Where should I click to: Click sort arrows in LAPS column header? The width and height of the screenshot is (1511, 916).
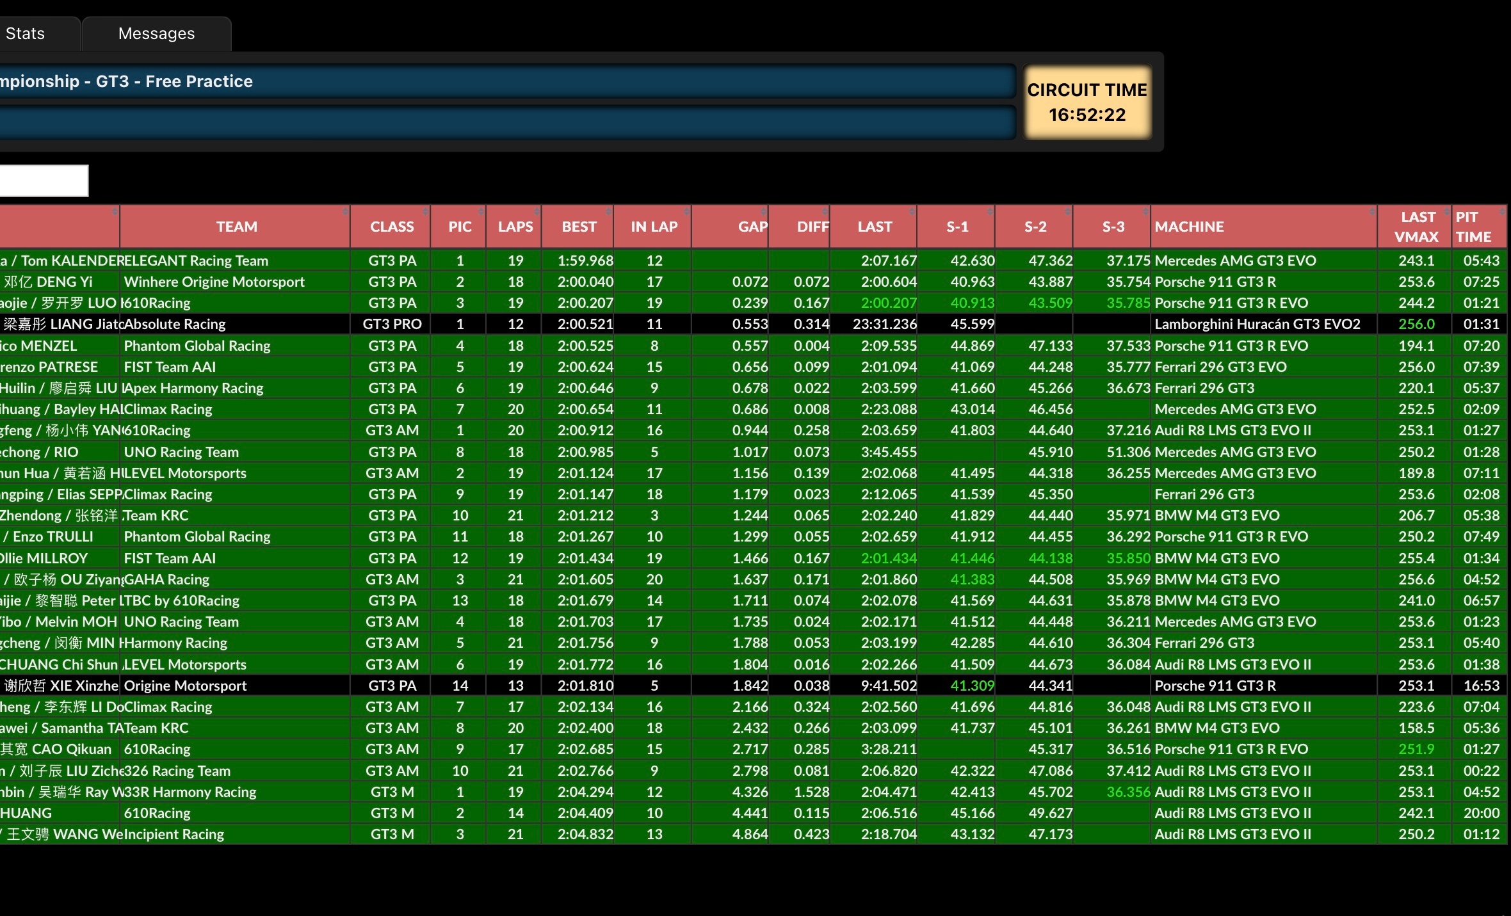537,211
